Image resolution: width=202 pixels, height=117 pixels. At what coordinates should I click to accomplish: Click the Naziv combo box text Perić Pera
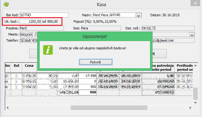101,15
